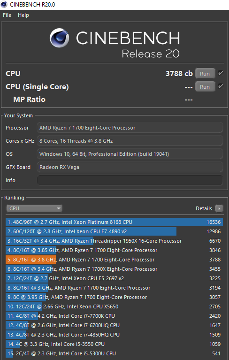The height and width of the screenshot is (360, 229).
Task: Select the Threadripper 1950X ranking entry
Action: coord(114,241)
